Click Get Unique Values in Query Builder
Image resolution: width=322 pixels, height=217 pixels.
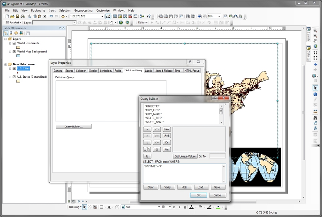pos(185,156)
